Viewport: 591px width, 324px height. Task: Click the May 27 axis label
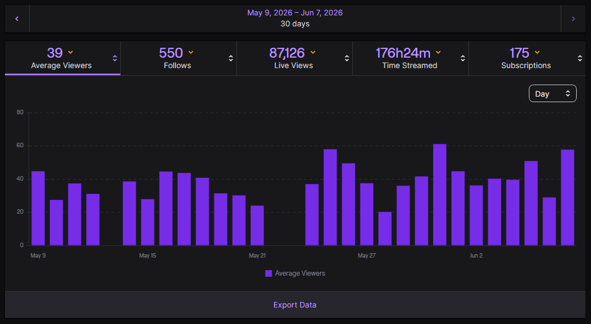coord(366,255)
